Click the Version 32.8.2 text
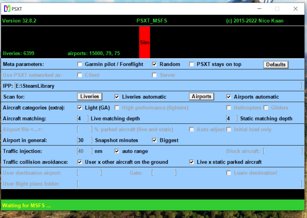 point(19,21)
